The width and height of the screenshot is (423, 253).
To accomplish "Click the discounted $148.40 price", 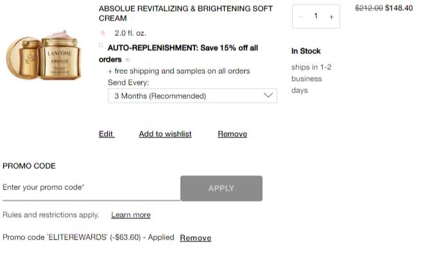I will point(399,8).
